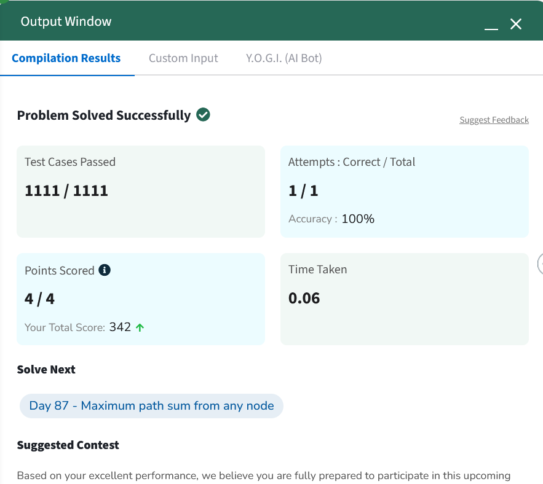The height and width of the screenshot is (484, 543).
Task: Switch to the Custom Input tab
Action: point(183,58)
